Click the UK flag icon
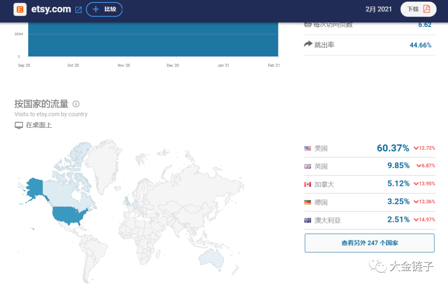This screenshot has height=286, width=448. point(308,166)
